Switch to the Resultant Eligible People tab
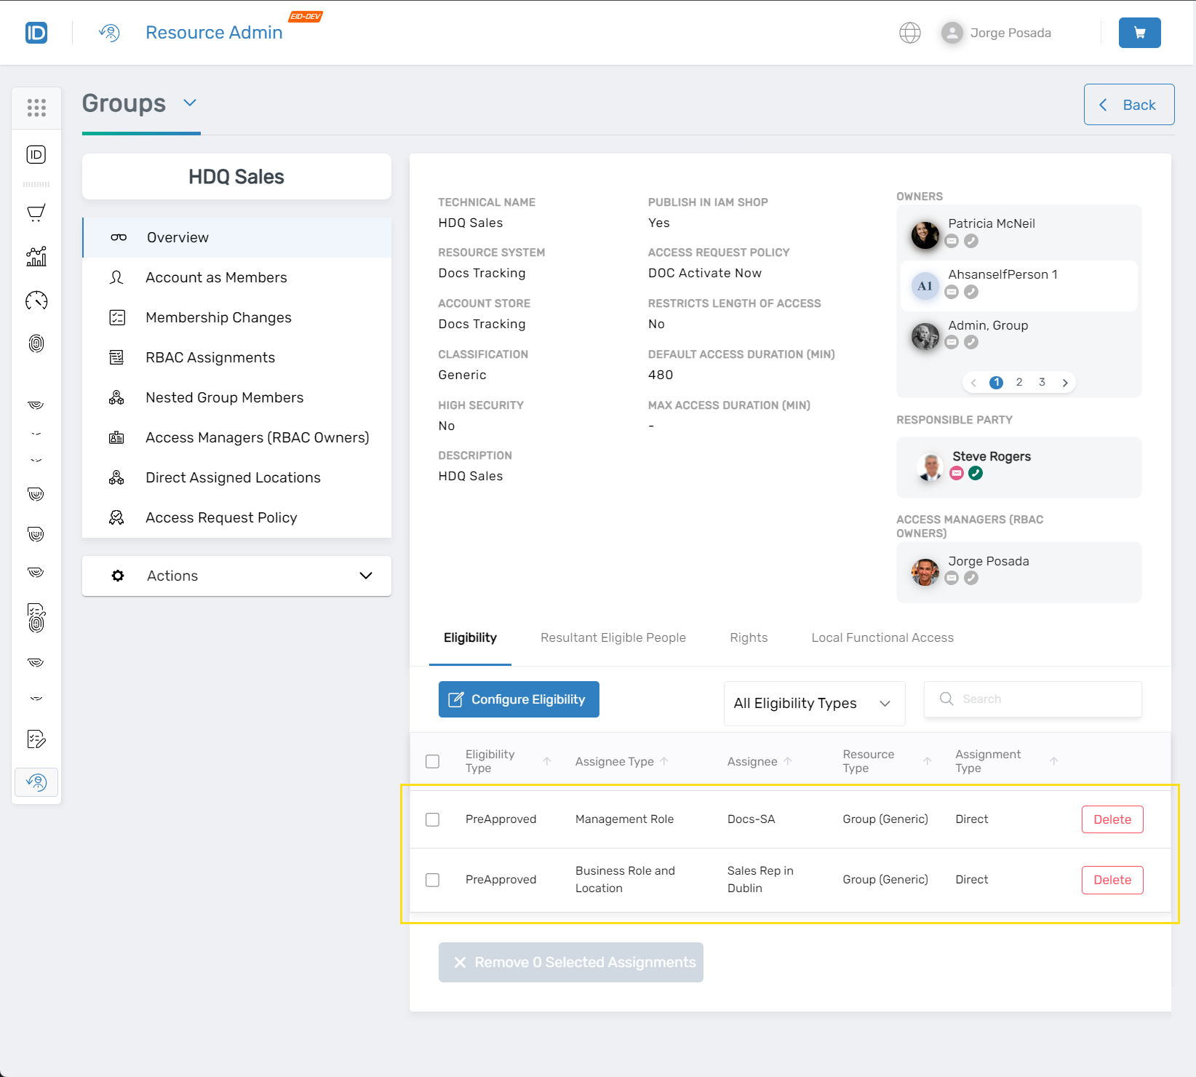The width and height of the screenshot is (1196, 1077). pos(613,637)
